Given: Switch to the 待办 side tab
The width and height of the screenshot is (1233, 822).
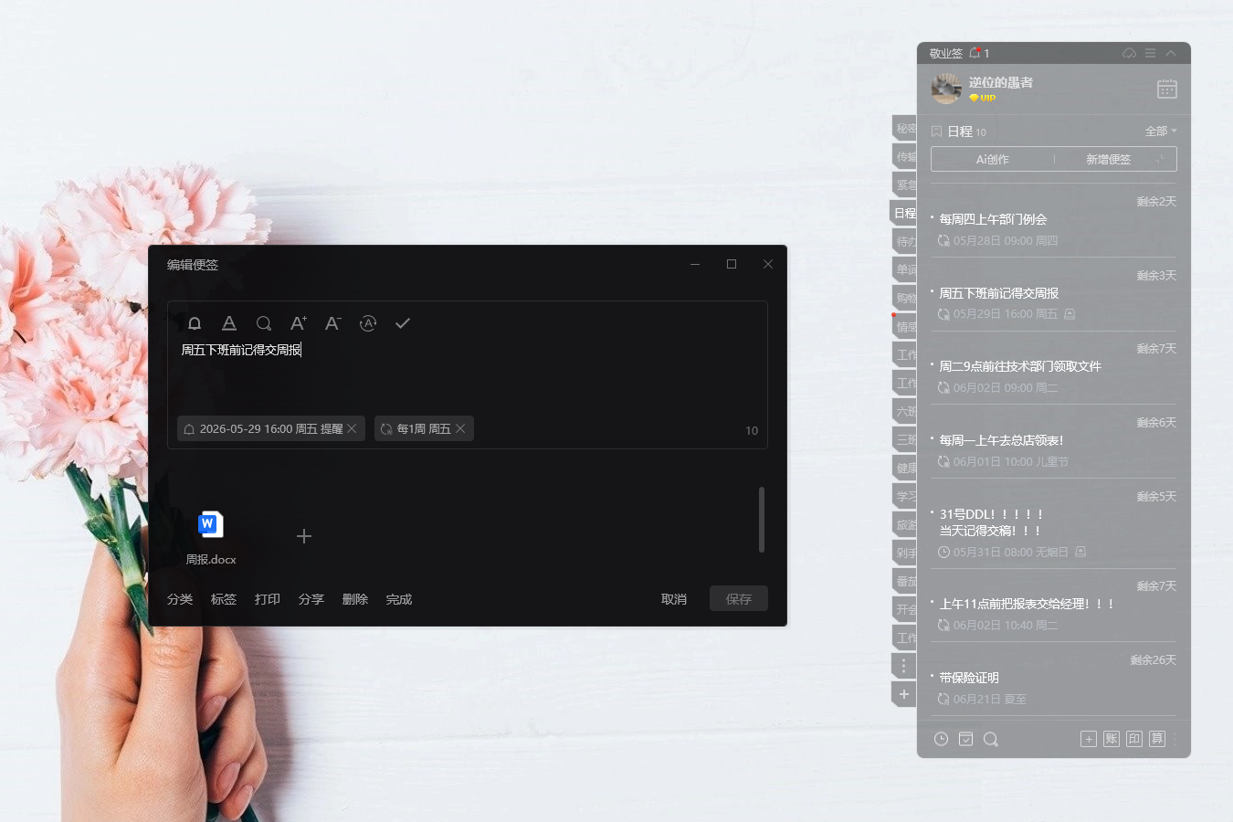Looking at the screenshot, I should tap(904, 241).
